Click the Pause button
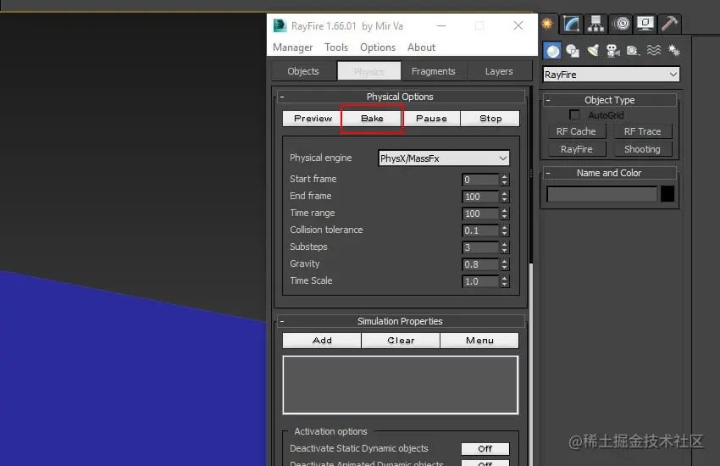This screenshot has width=720, height=466. pos(431,119)
